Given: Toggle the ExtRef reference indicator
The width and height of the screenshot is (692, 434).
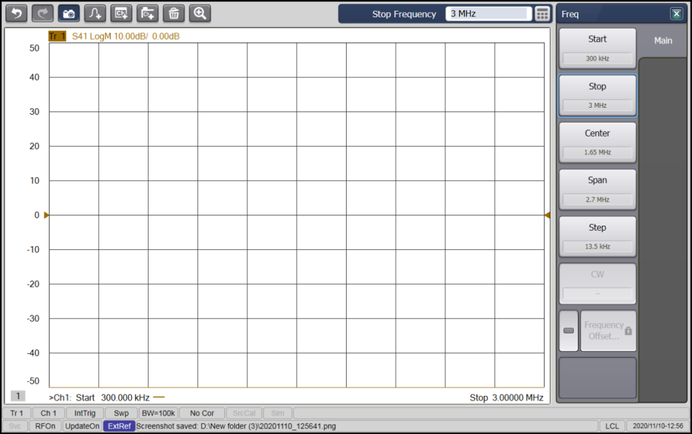Looking at the screenshot, I should click(119, 426).
